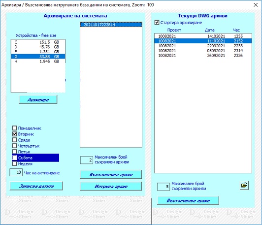Toggle the Понеделник checkbox
Image resolution: width=262 pixels, height=225 pixels.
[x=15, y=128]
